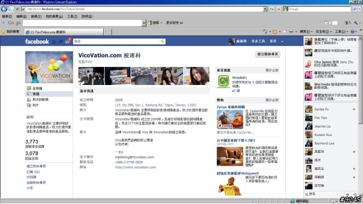Click the Google Toolbar search field
This screenshot has height=204, width=363.
point(82,23)
